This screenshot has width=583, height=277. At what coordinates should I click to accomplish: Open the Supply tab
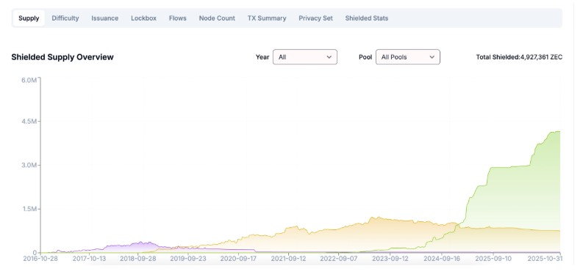pyautogui.click(x=29, y=18)
